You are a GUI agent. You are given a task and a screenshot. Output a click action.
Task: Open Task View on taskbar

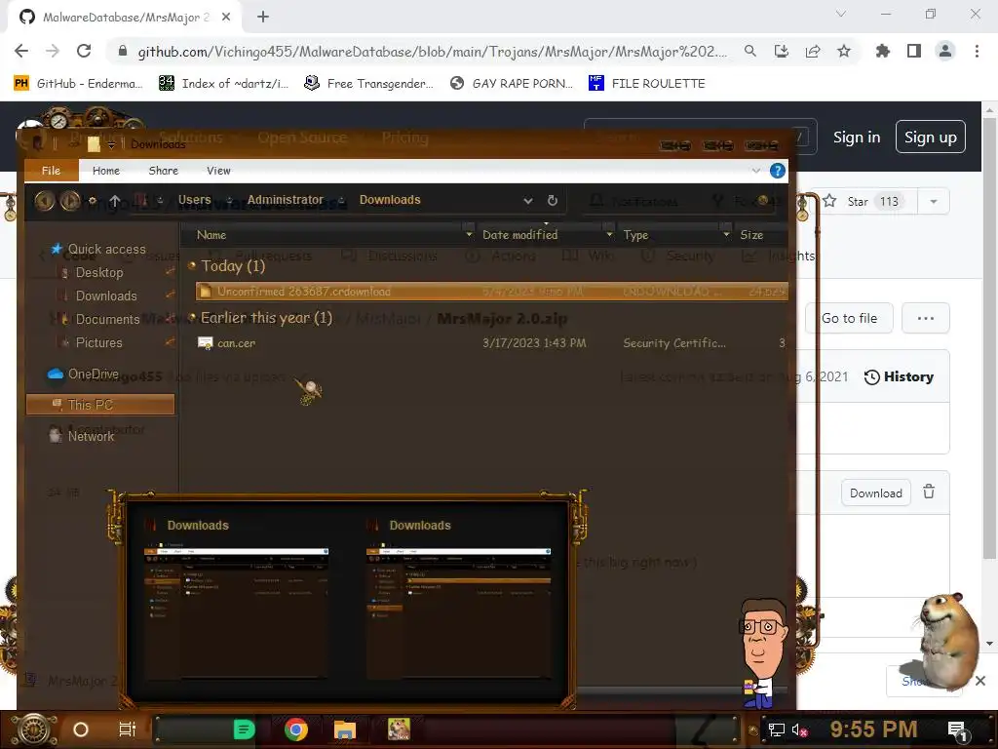pos(128,729)
